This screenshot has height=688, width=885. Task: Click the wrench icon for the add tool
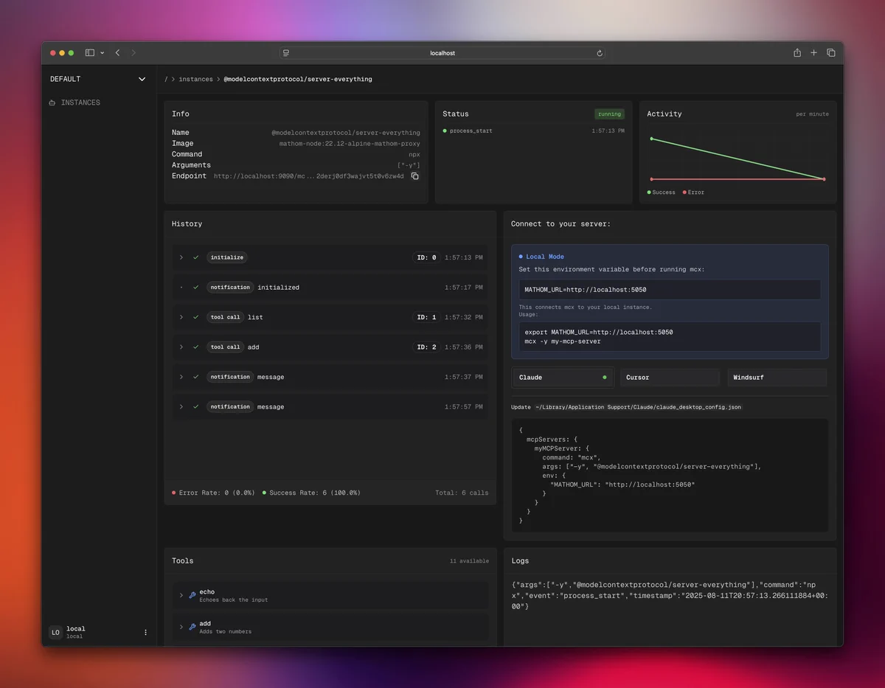192,627
